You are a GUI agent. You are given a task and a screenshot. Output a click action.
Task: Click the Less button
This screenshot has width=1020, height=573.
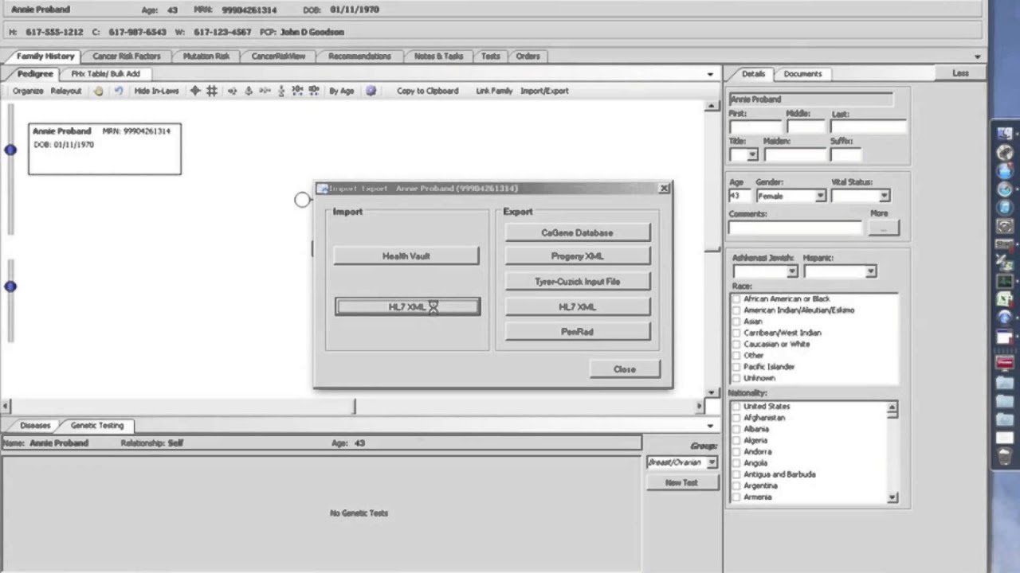pos(960,73)
